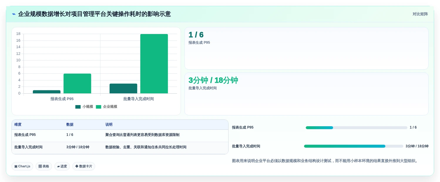
Task: Click the 1 / 6 progress value
Action: (x=413, y=127)
